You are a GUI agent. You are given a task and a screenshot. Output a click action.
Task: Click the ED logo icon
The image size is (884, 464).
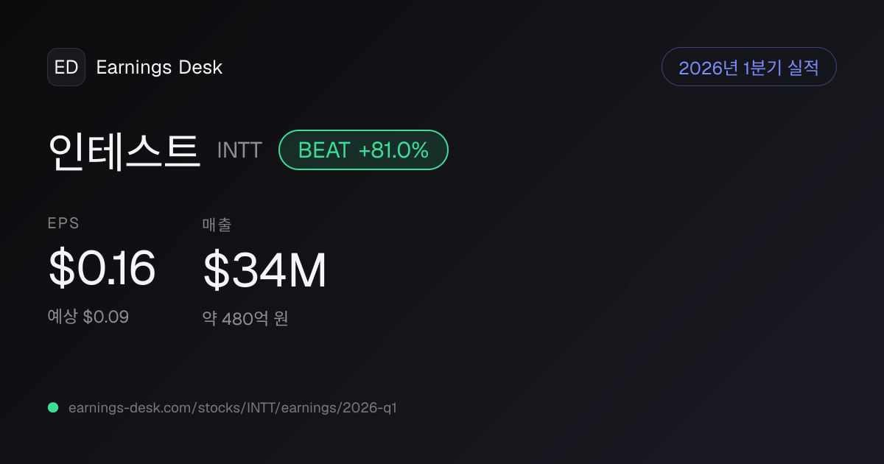point(66,67)
